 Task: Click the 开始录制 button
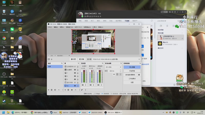coord(132,71)
